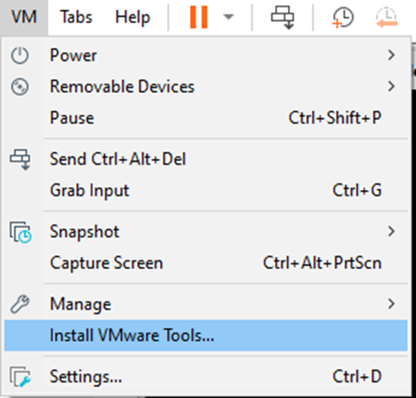The height and width of the screenshot is (398, 416).
Task: Expand the Power submenu arrow
Action: pos(391,55)
